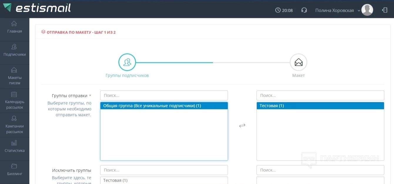Click the user avatar picture

(x=367, y=10)
